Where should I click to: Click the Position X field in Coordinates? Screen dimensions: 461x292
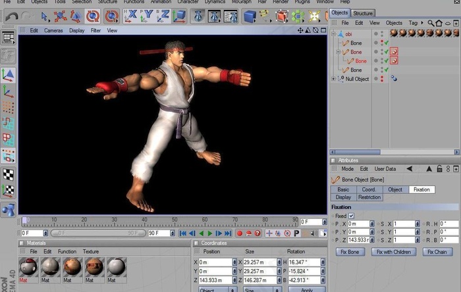216,262
